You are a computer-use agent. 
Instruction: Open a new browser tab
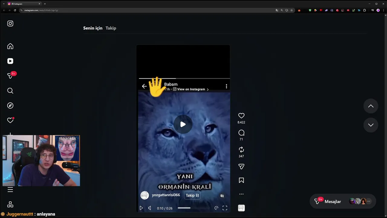[x=45, y=4]
